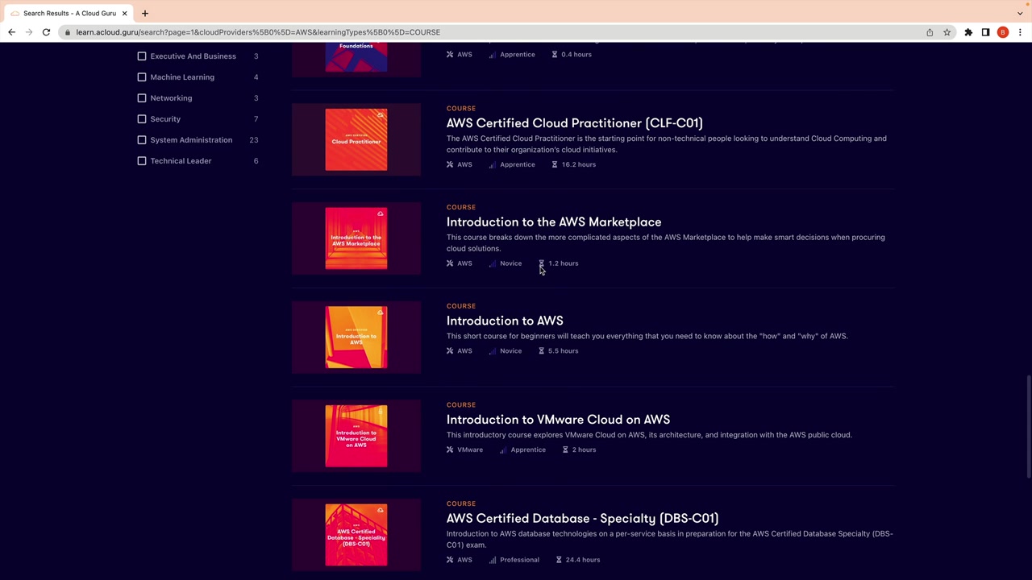Click the level icon in Introduction to AWS row
Image resolution: width=1032 pixels, height=580 pixels.
pyautogui.click(x=492, y=351)
